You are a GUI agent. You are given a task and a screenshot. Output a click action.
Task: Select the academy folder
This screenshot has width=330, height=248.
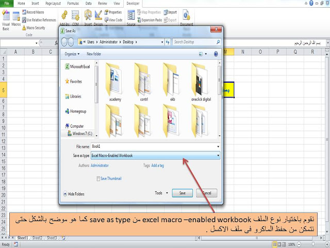pos(115,82)
